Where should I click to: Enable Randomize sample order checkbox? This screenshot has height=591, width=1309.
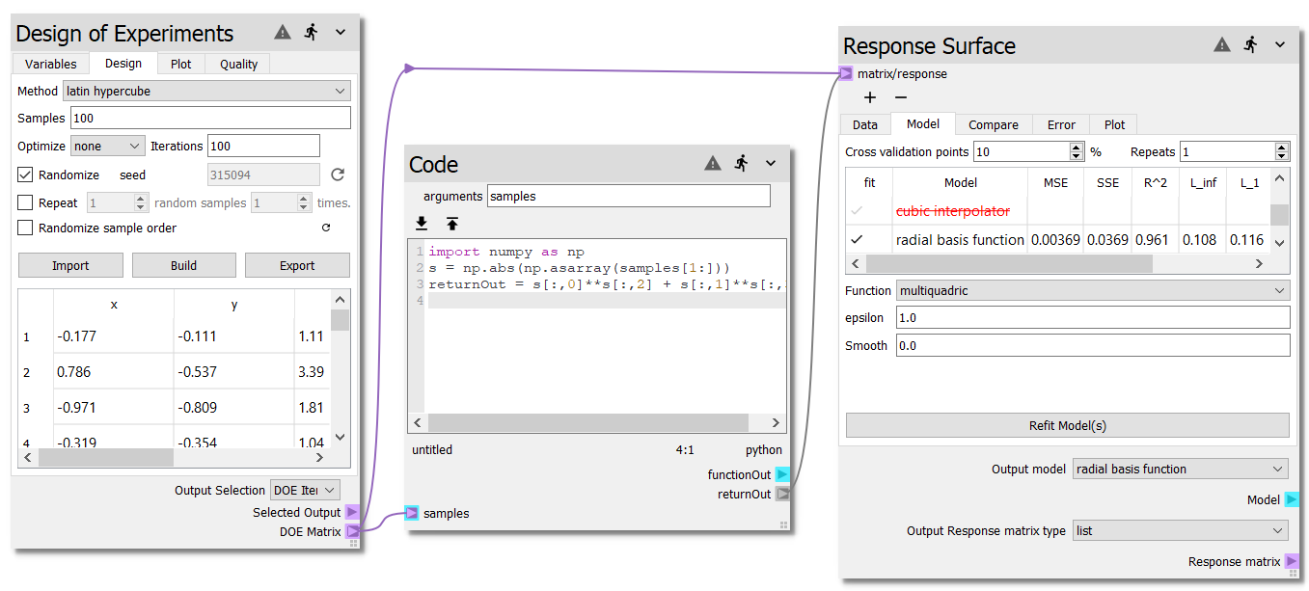(26, 228)
